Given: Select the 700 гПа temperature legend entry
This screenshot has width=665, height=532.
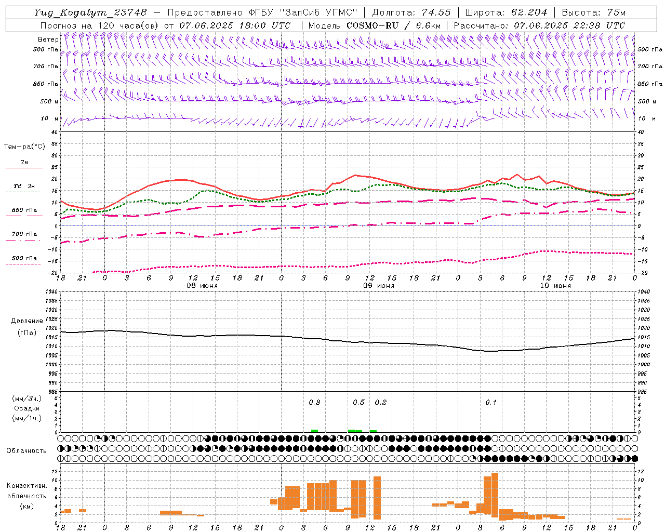Looking at the screenshot, I should [x=24, y=235].
